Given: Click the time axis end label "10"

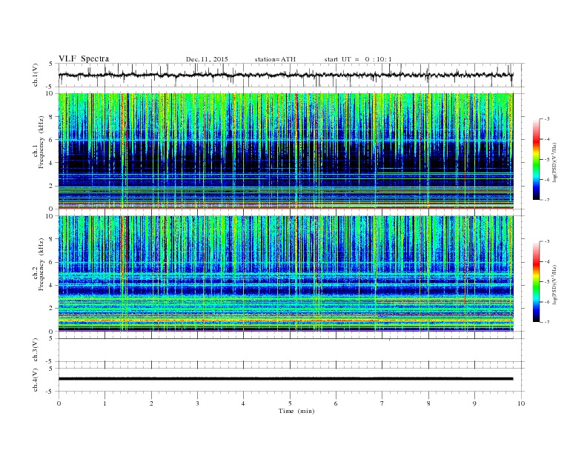Looking at the screenshot, I should (521, 403).
